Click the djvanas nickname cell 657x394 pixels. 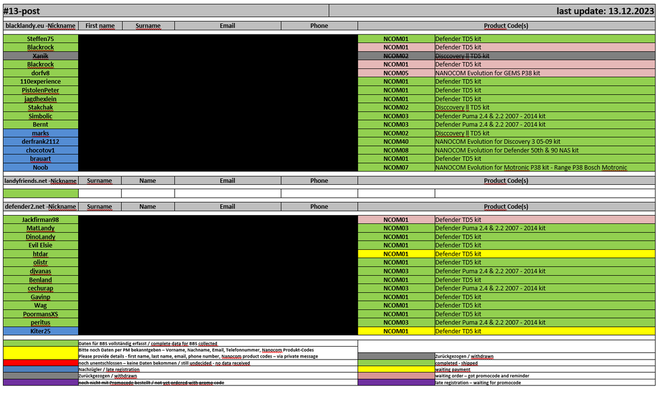click(41, 271)
